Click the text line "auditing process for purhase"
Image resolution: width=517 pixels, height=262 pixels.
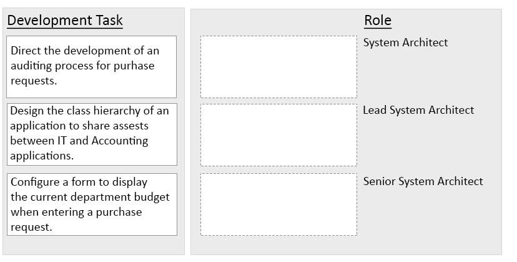(x=82, y=66)
